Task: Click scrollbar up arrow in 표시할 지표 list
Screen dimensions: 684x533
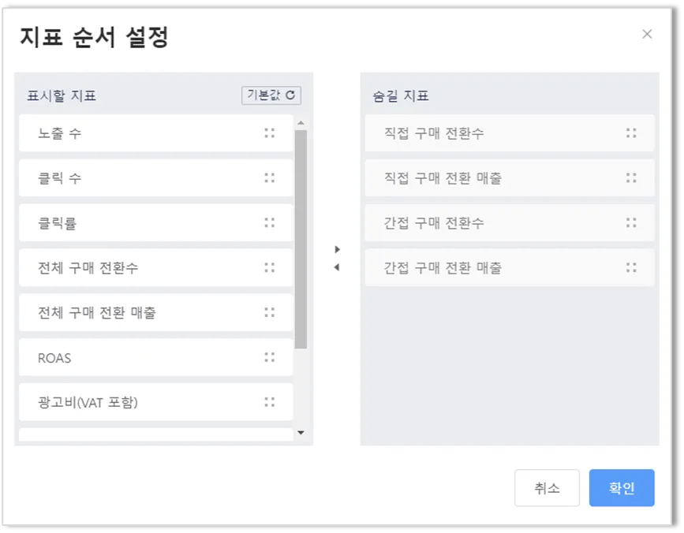Action: pos(301,122)
